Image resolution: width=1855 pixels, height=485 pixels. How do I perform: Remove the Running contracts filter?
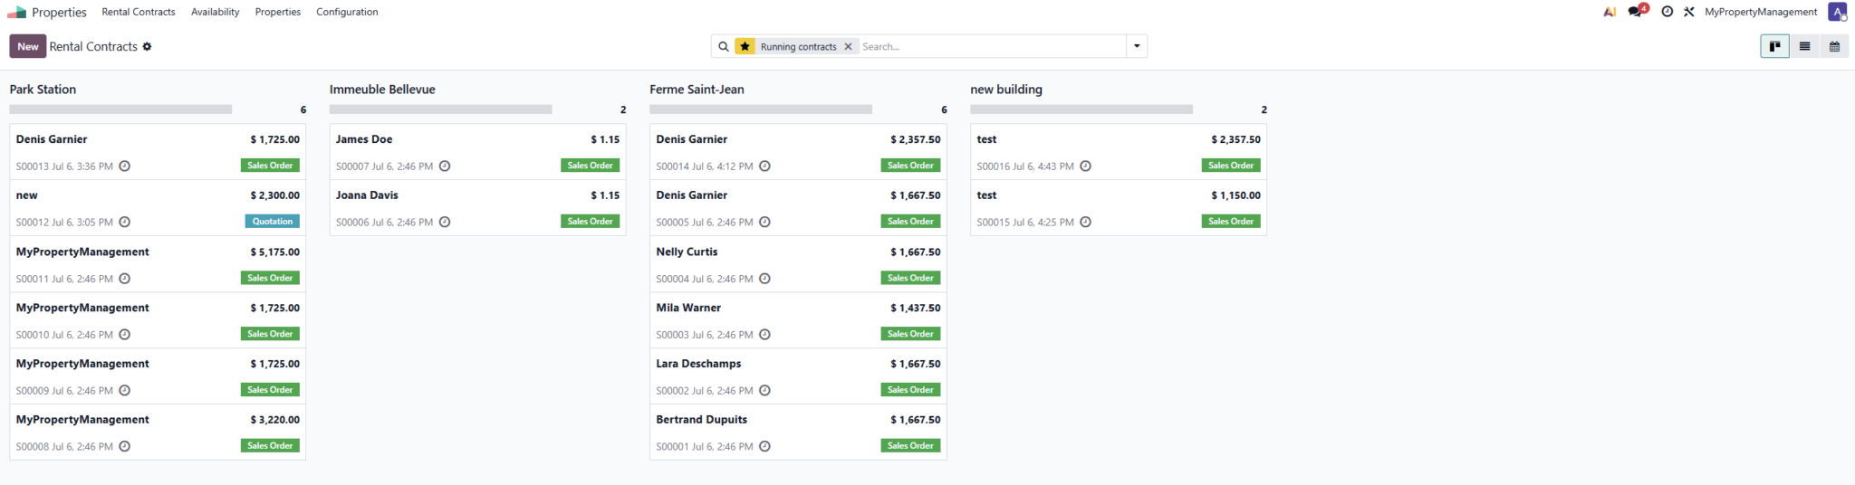(x=849, y=46)
